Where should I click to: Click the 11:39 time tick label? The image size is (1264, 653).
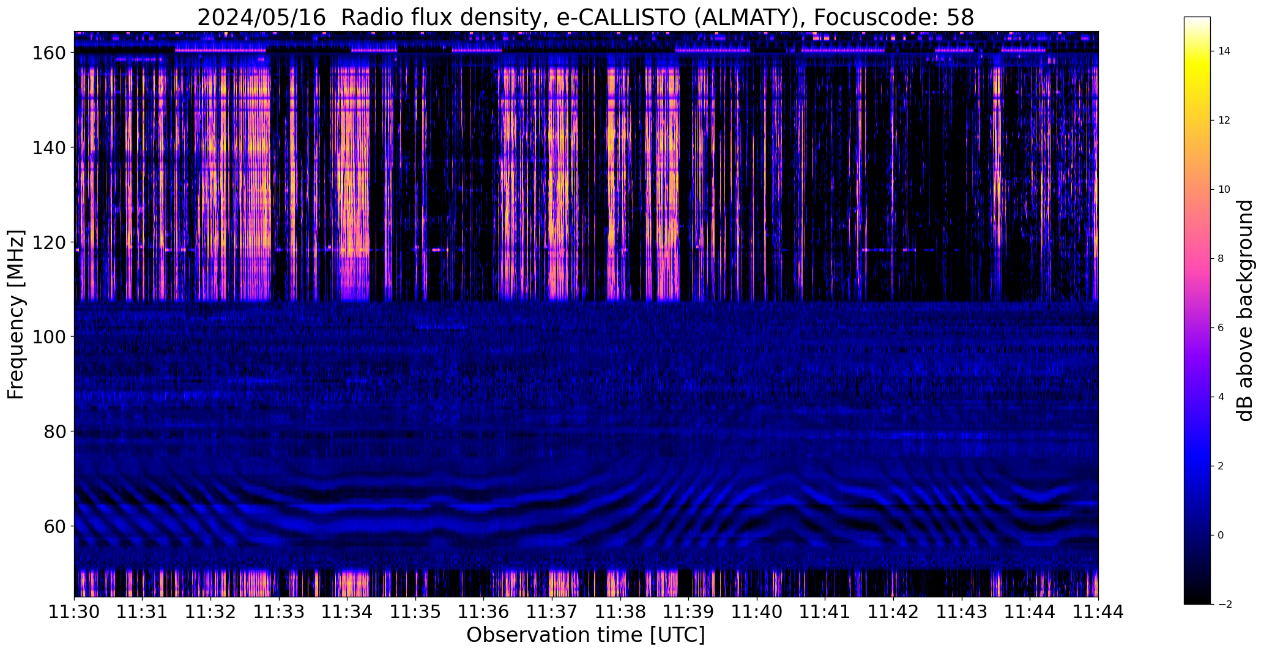point(689,611)
